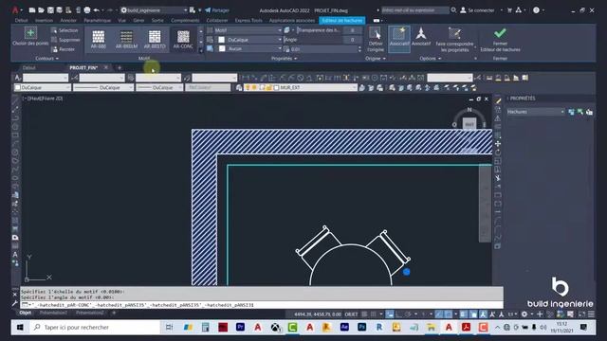Toggle grid display in status bar

pos(364,314)
